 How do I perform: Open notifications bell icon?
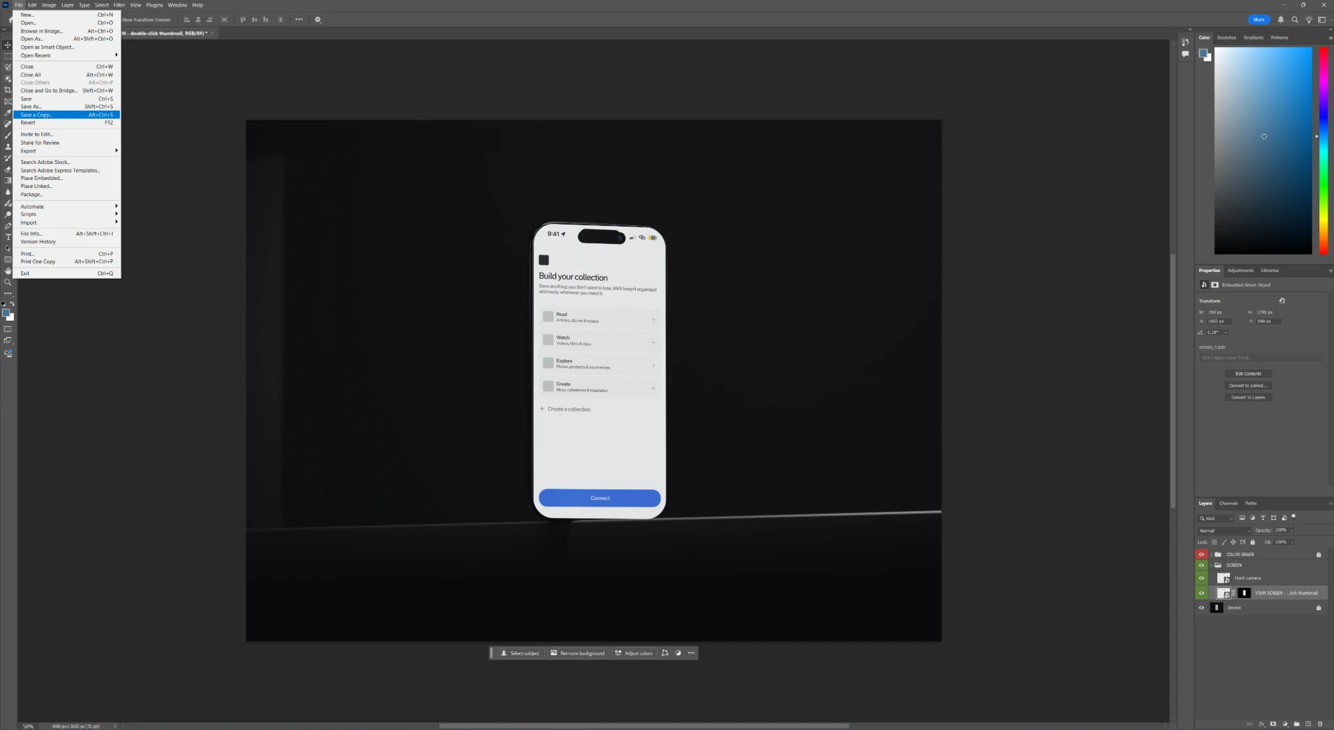(x=1281, y=19)
